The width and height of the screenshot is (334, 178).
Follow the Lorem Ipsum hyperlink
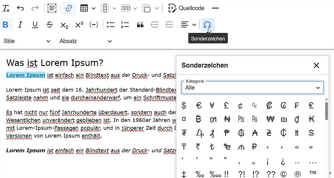pyautogui.click(x=26, y=75)
